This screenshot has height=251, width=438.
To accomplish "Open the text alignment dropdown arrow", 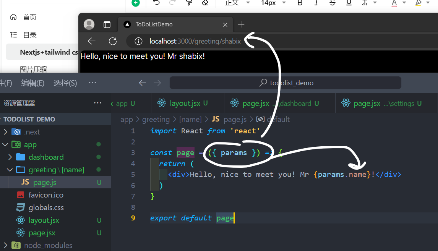I will pyautogui.click(x=375, y=3).
